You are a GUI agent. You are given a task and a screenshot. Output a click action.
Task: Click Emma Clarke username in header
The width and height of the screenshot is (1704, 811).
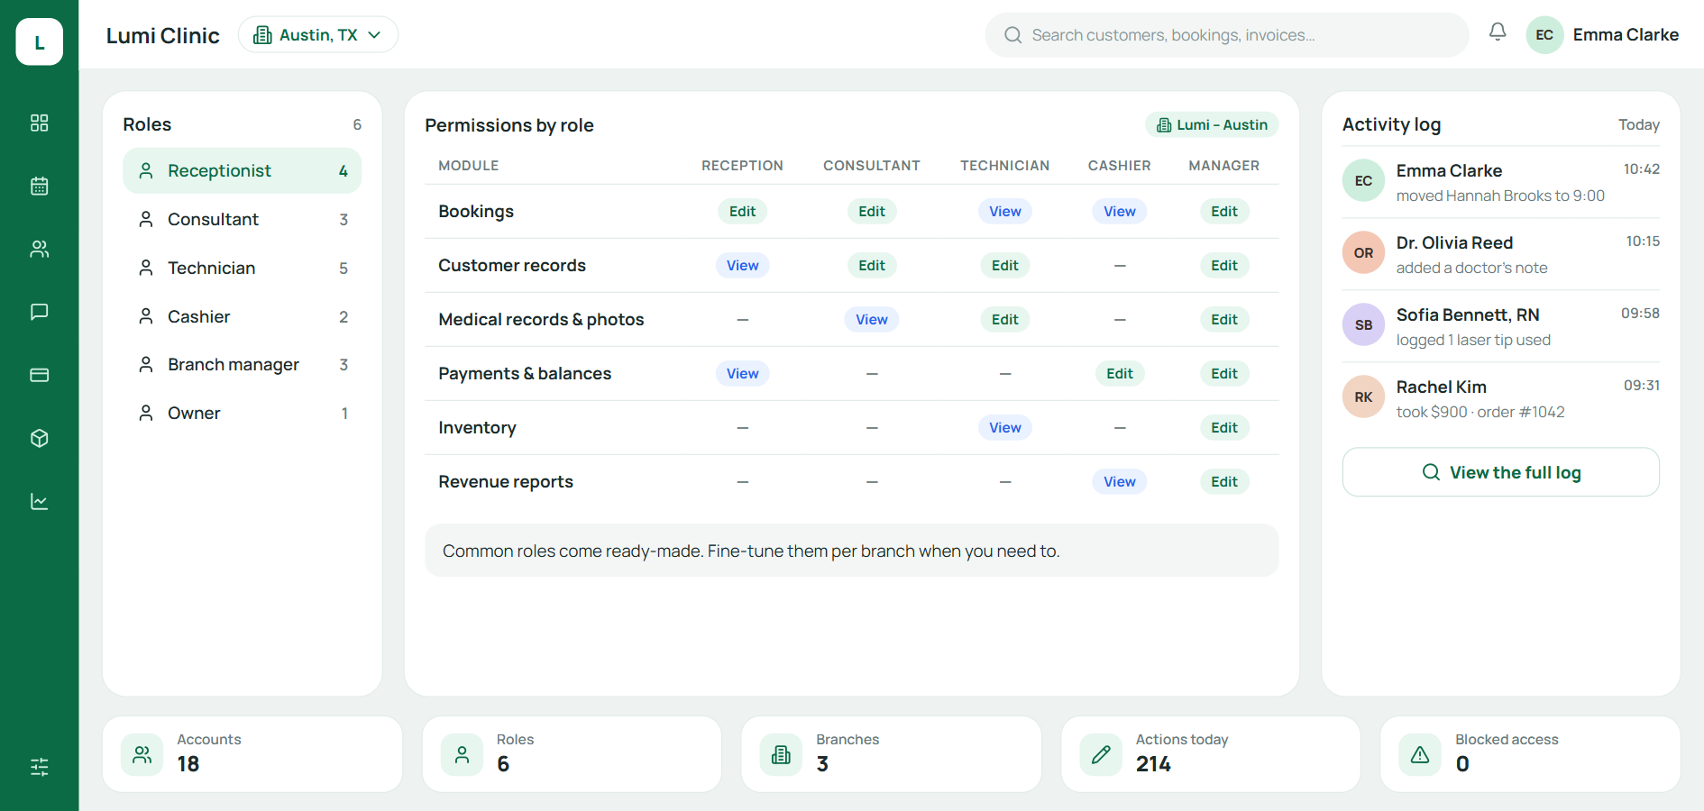pyautogui.click(x=1626, y=35)
